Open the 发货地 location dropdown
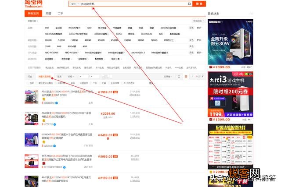This screenshot has height=187, width=281. tap(168, 77)
